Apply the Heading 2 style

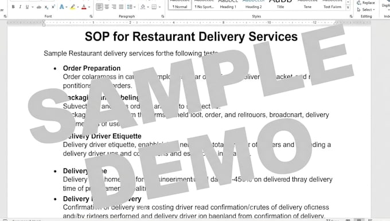[x=253, y=5]
